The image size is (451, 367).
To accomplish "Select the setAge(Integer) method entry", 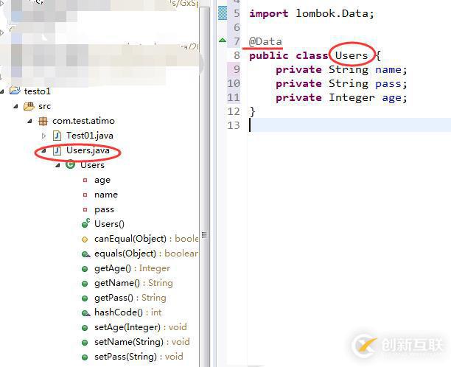I will coord(141,327).
